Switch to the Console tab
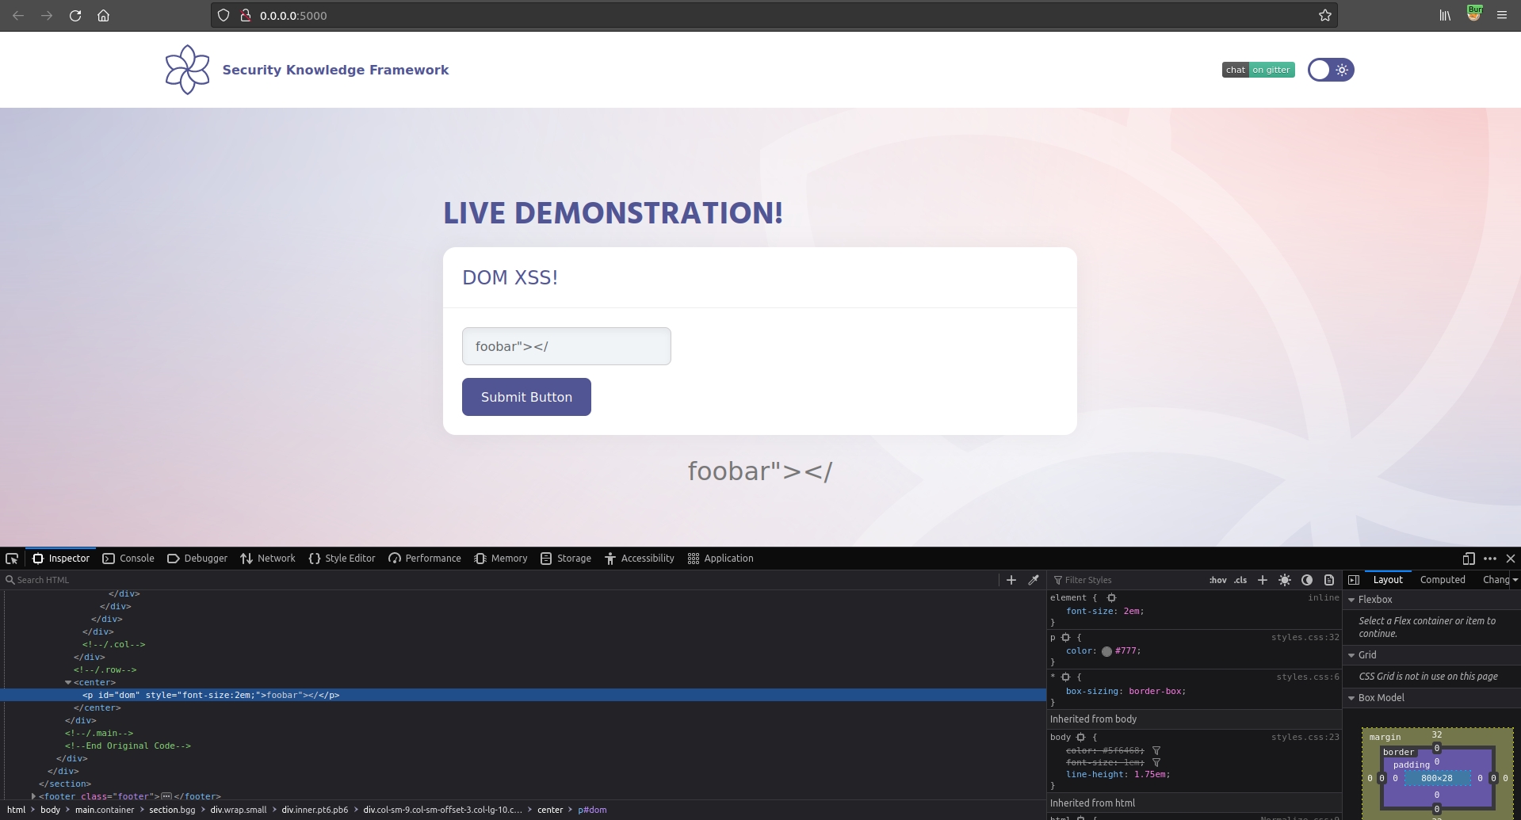The width and height of the screenshot is (1521, 820). point(128,559)
